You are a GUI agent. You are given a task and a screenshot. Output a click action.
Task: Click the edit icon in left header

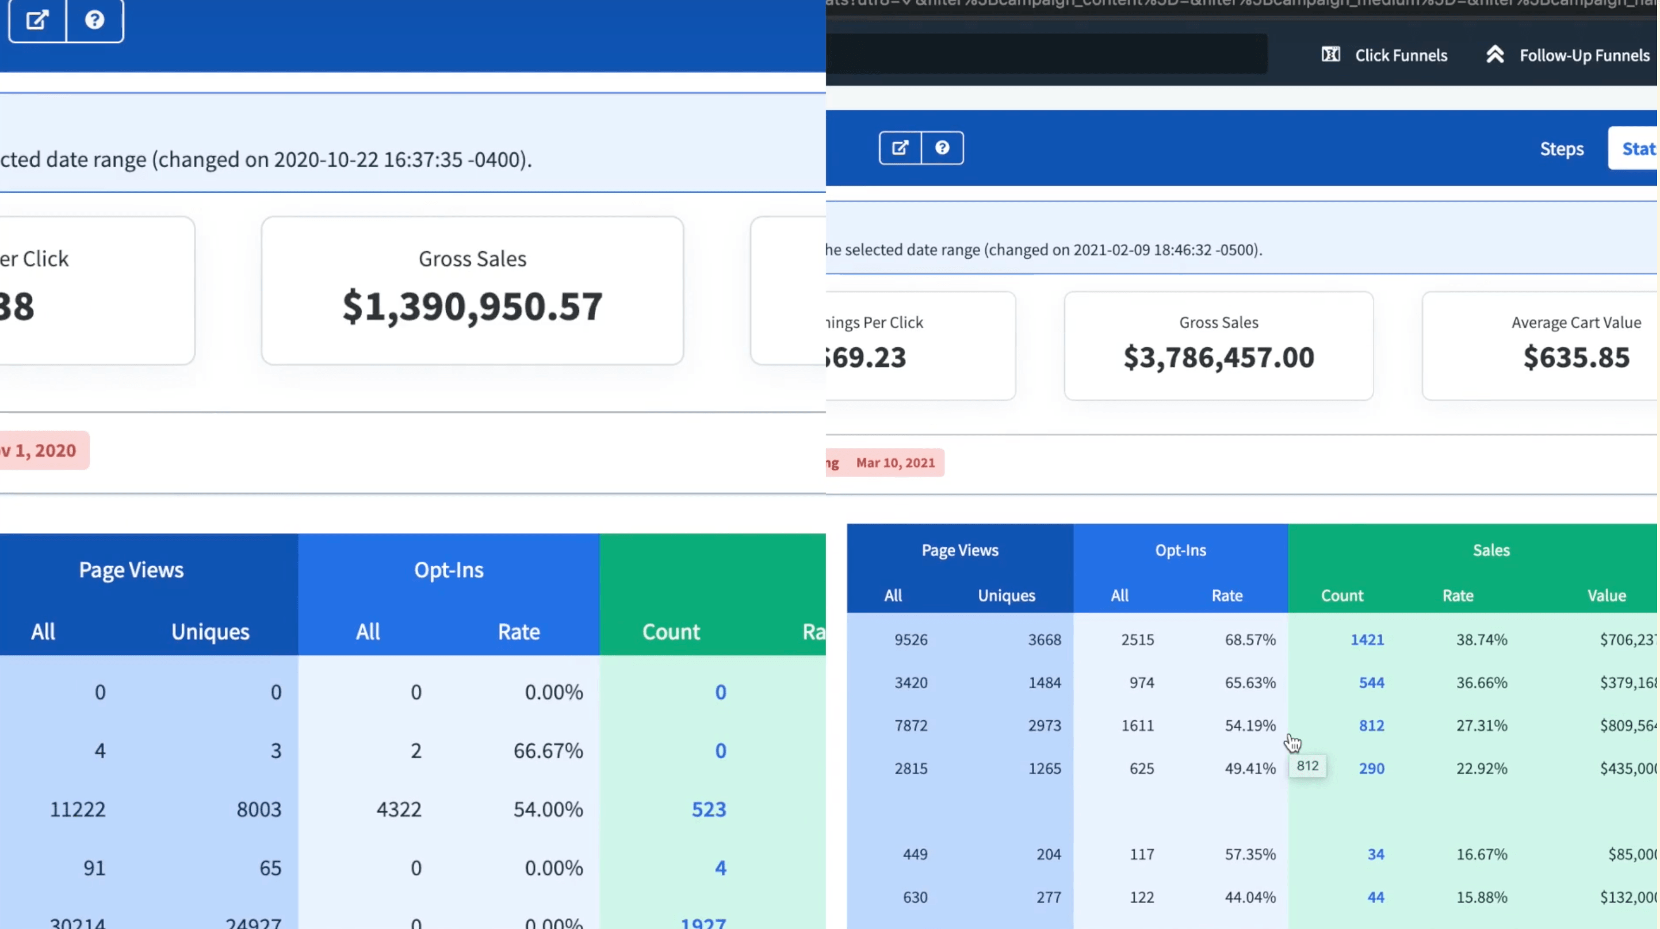click(37, 20)
